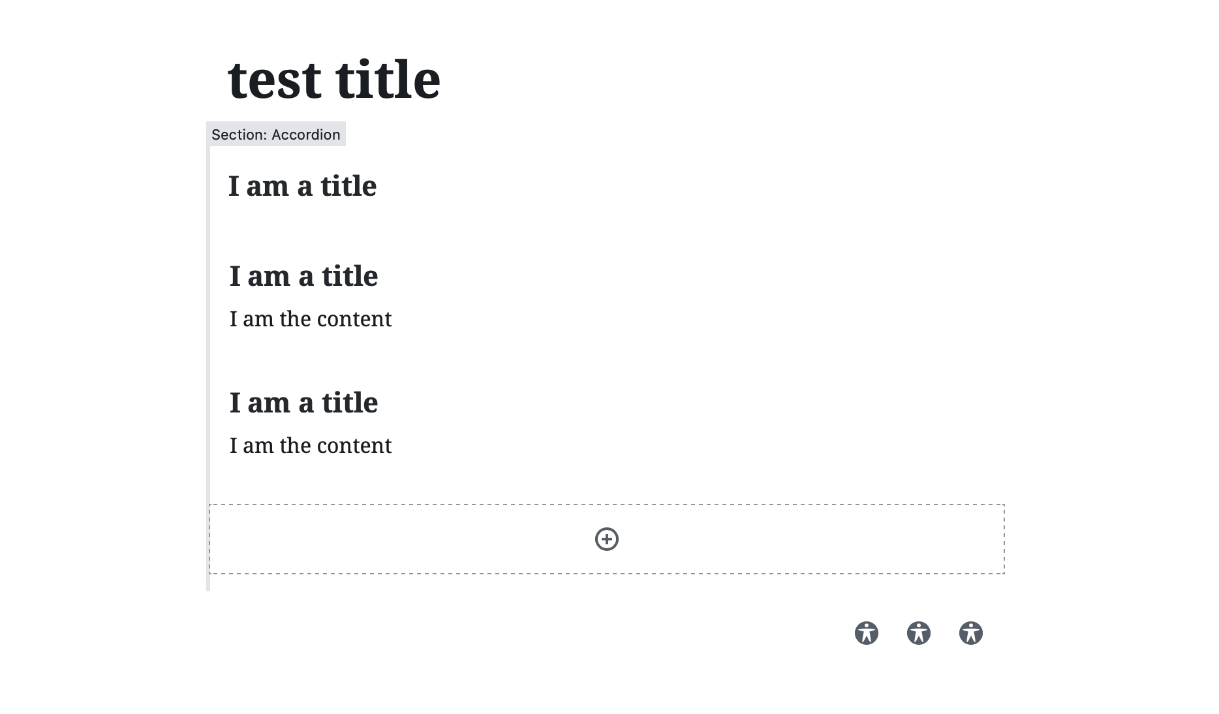
Task: Click the word "Accordion" in the section label
Action: click(306, 134)
